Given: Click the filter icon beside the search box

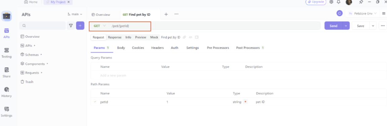Looking at the screenshot, I should click(71, 26).
